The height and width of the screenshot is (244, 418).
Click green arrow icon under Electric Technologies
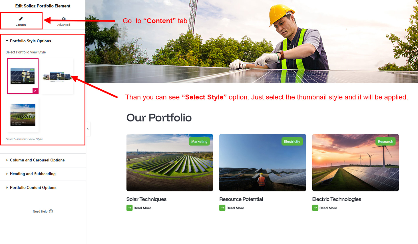click(x=315, y=208)
